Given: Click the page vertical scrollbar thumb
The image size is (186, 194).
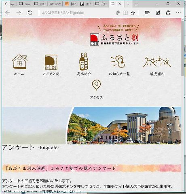Looking at the screenshot, I should tap(183, 48).
